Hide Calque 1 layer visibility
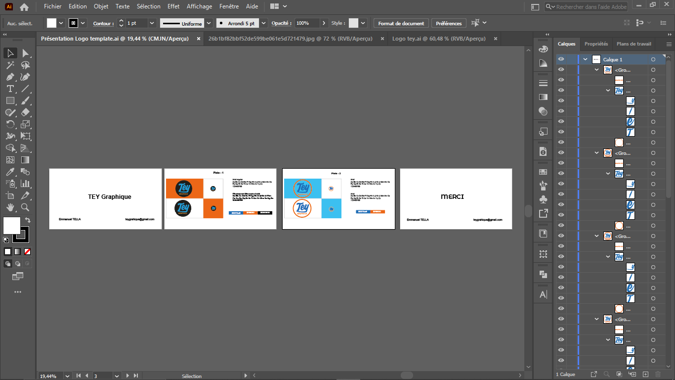675x380 pixels. point(561,59)
